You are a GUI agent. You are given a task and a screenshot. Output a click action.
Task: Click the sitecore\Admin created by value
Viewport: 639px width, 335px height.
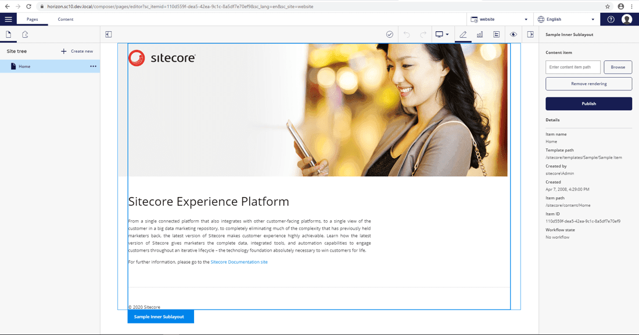(x=559, y=173)
